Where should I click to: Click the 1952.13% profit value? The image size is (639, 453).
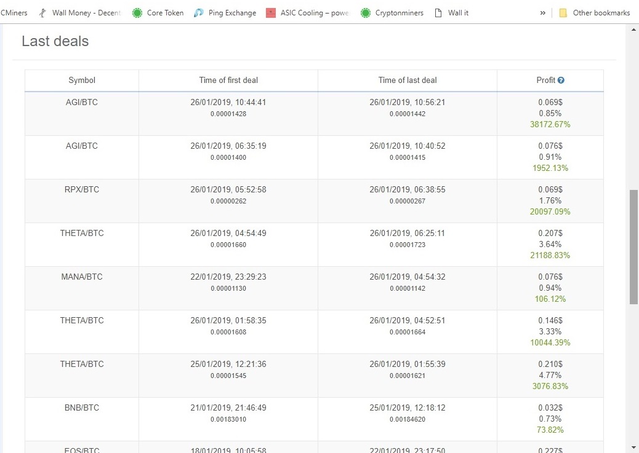click(x=550, y=168)
